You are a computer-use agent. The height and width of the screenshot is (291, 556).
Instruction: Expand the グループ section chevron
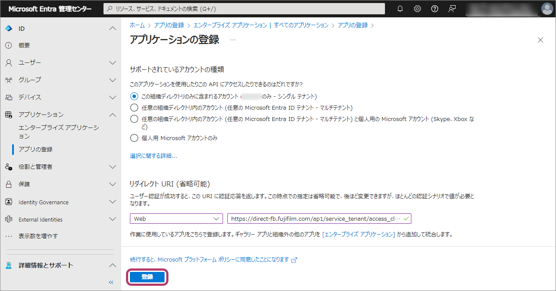click(x=113, y=80)
